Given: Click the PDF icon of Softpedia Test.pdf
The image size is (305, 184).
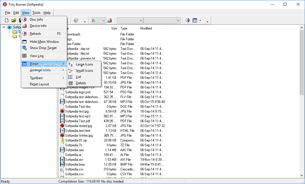Looking at the screenshot, I should click(62, 121).
